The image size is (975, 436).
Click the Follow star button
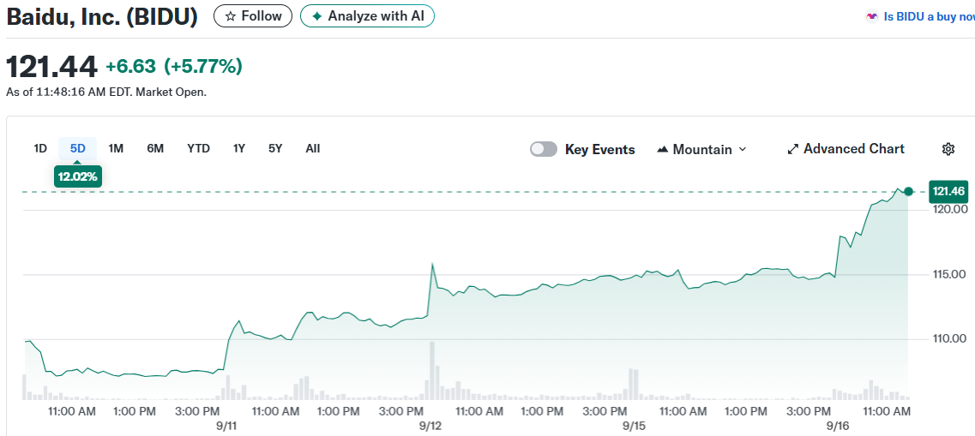tap(252, 16)
